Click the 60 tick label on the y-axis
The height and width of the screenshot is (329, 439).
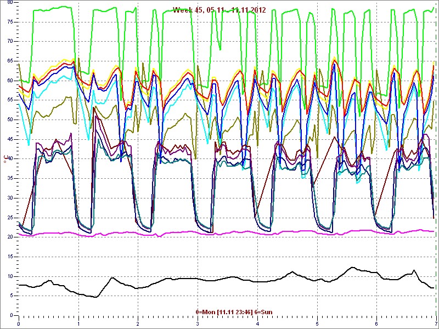tap(8, 81)
